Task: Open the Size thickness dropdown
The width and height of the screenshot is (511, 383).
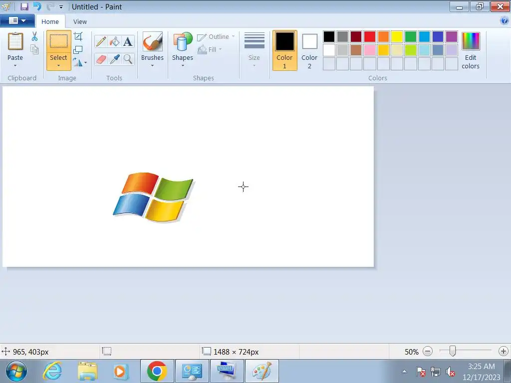Action: coord(254,50)
